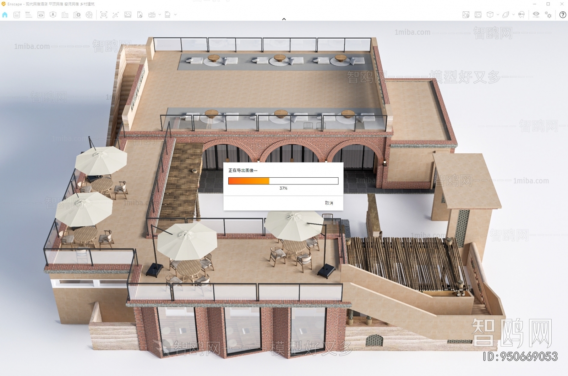
Task: Toggle the Visual Settings eye panel
Action: pyautogui.click(x=536, y=15)
